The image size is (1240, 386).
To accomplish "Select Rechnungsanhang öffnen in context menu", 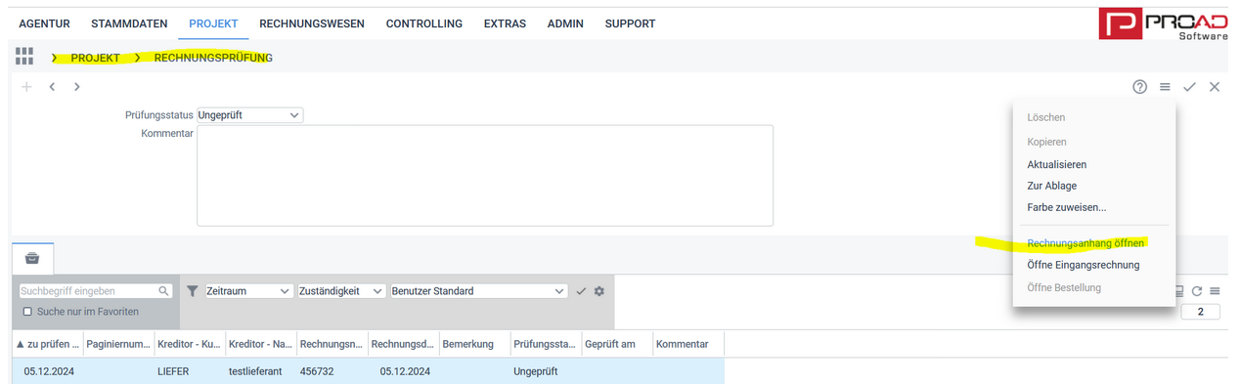I will pyautogui.click(x=1085, y=243).
